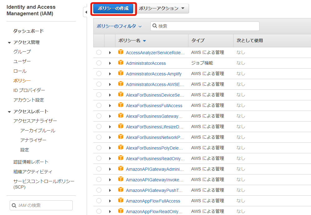
Task: Sort by ポリシー名 column header
Action: [132, 41]
